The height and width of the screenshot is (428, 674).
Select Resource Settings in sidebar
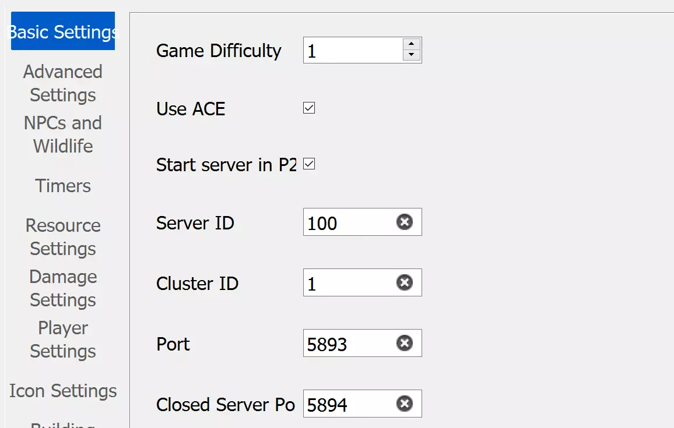[63, 237]
